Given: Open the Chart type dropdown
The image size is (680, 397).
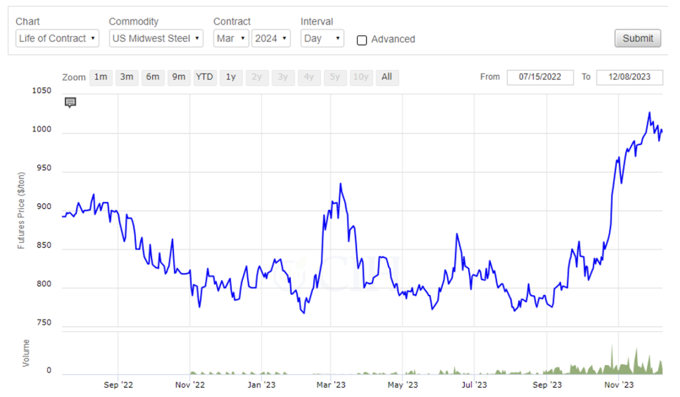Looking at the screenshot, I should [x=57, y=39].
